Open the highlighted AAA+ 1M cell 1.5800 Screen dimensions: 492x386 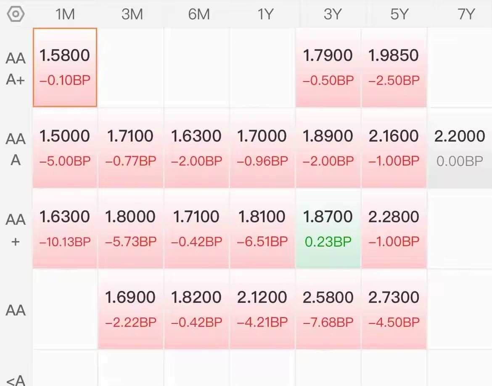click(x=65, y=67)
